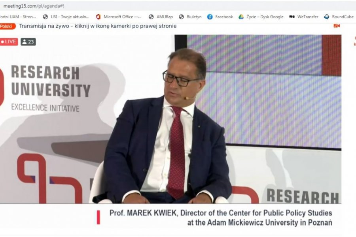Open Życie – Dysk Google bookmark
356x237 pixels.
coord(261,17)
